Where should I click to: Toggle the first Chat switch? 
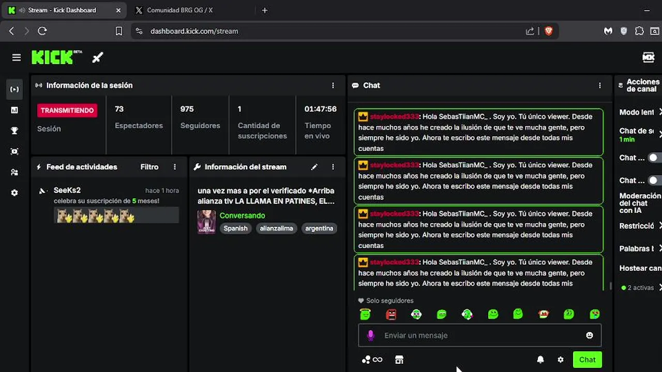tap(655, 158)
